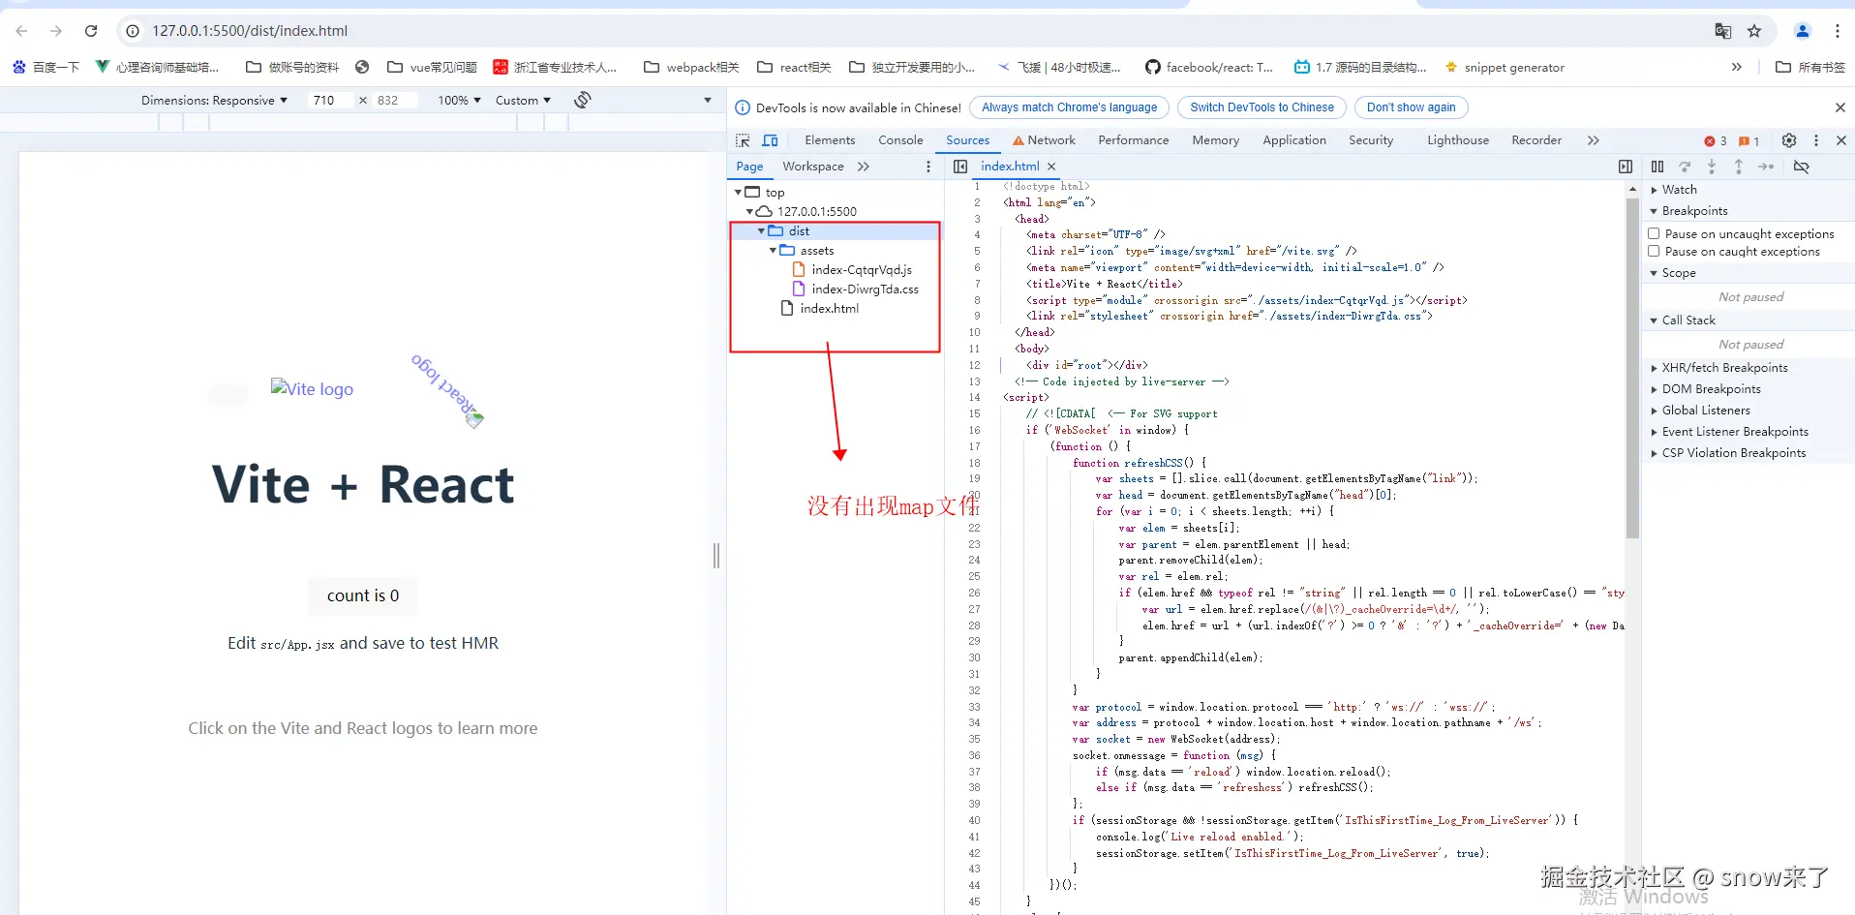Click Switch DevTools to Chinese button

pos(1262,107)
